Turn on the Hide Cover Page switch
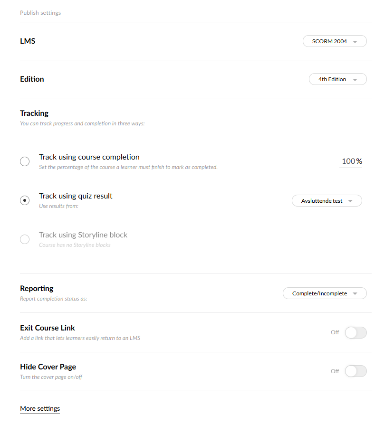The image size is (384, 434). (355, 371)
